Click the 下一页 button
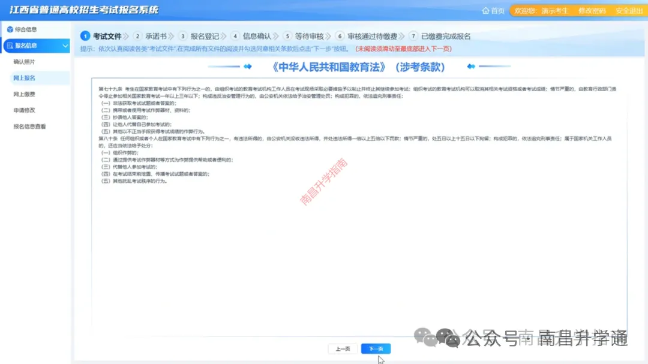The height and width of the screenshot is (364, 648). coord(376,349)
